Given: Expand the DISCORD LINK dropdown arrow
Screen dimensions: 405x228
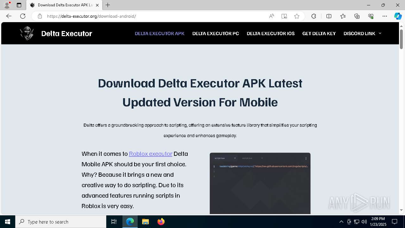Looking at the screenshot, I should click(x=380, y=34).
